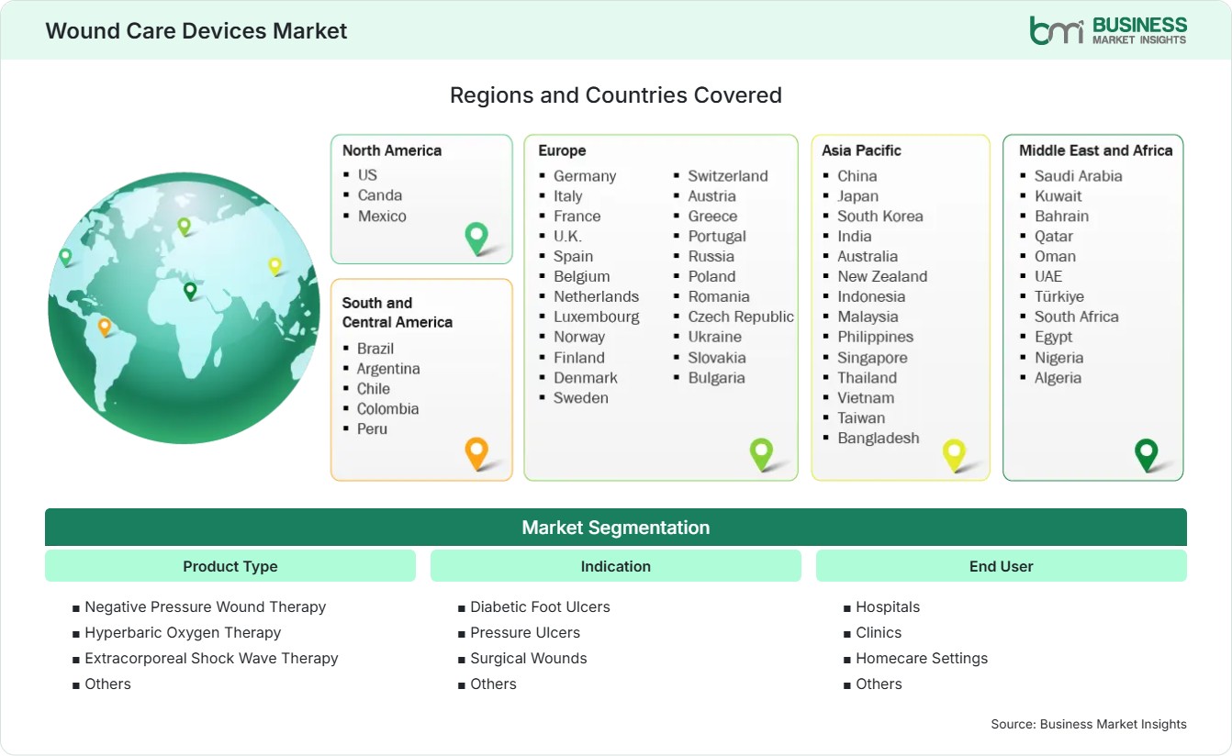Viewport: 1232px width, 756px height.
Task: Click 'Pressure Ulcers' item
Action: 525,633
